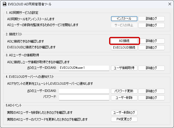
Task: Close the EVECLOUD AD sync admin tool window
Action: pos(169,4)
